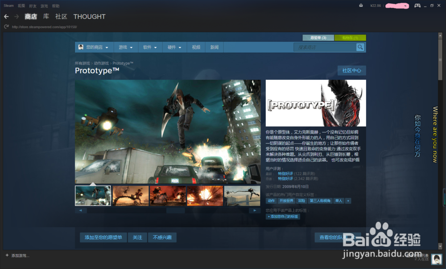Click the forward navigation arrow
The height and width of the screenshot is (269, 446).
tap(17, 16)
